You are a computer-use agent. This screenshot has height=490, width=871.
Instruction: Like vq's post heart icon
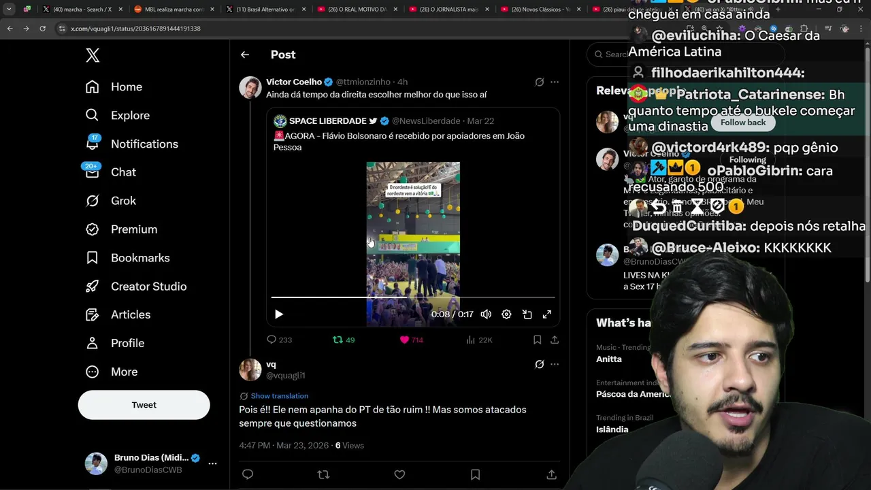[399, 474]
